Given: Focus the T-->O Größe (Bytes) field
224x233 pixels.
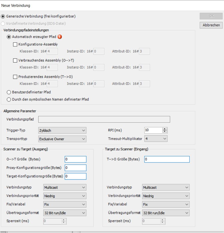Looking at the screenshot, I should (x=167, y=159).
